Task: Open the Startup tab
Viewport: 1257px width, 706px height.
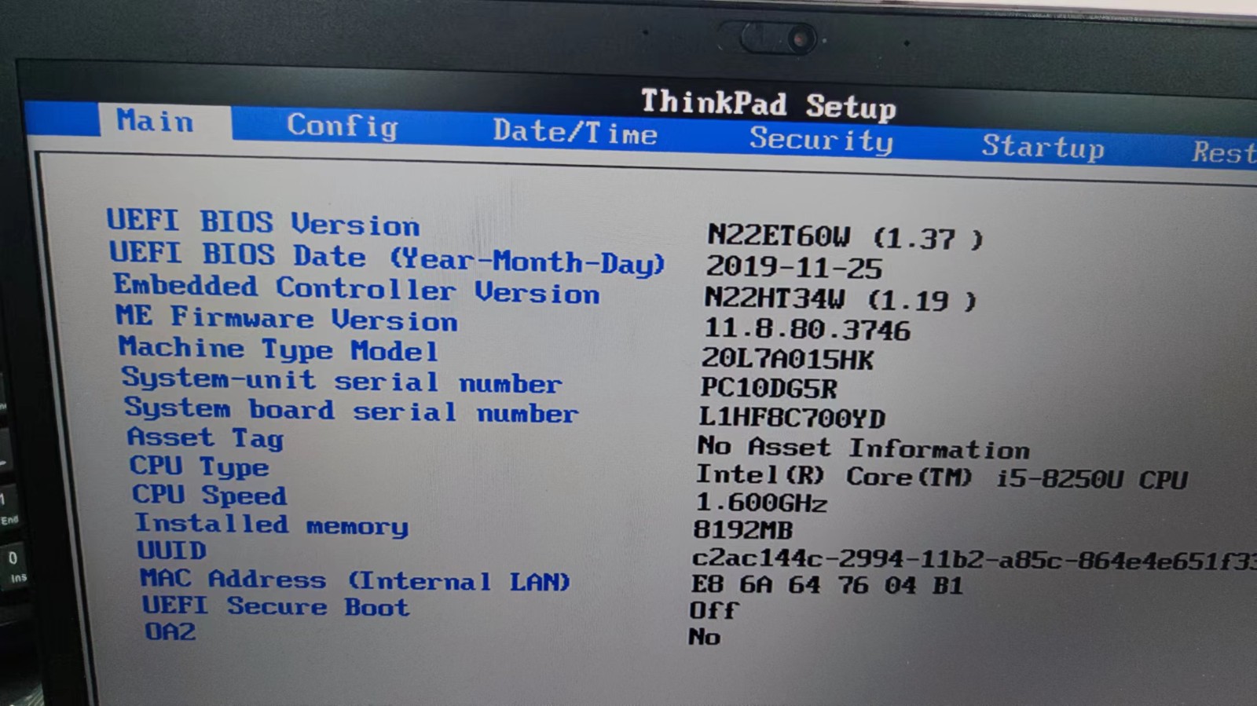Action: 1043,147
